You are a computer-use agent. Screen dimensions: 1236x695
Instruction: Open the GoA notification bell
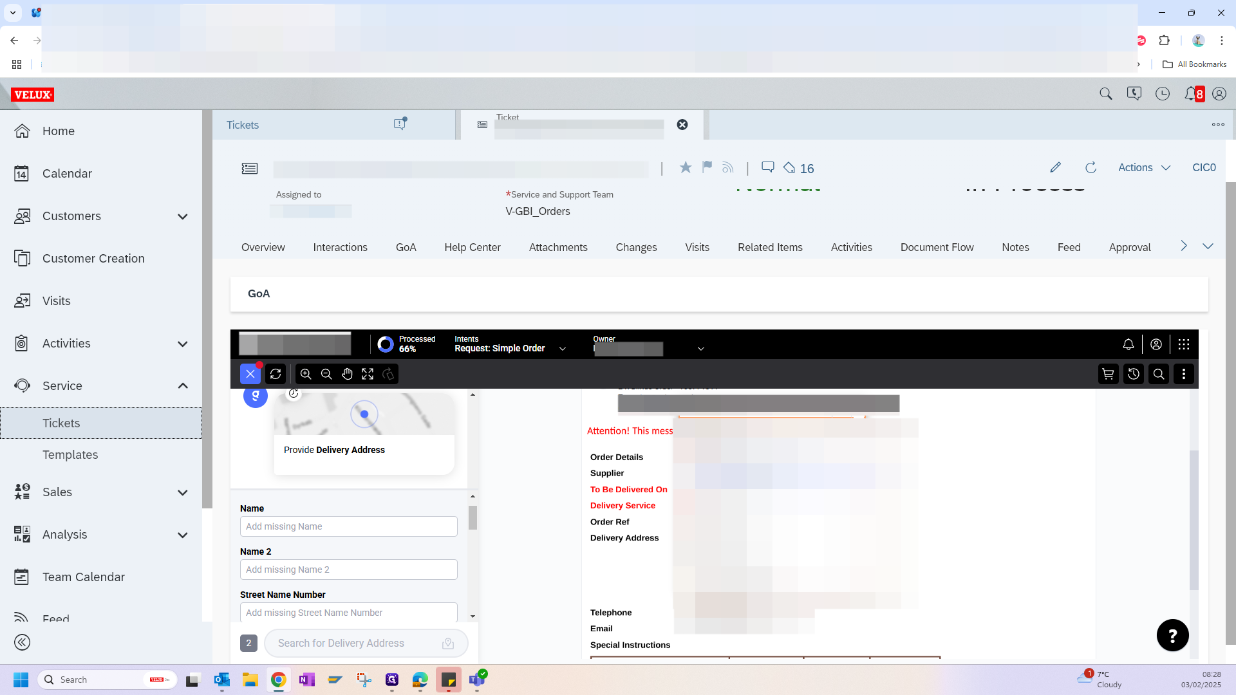coord(1128,344)
